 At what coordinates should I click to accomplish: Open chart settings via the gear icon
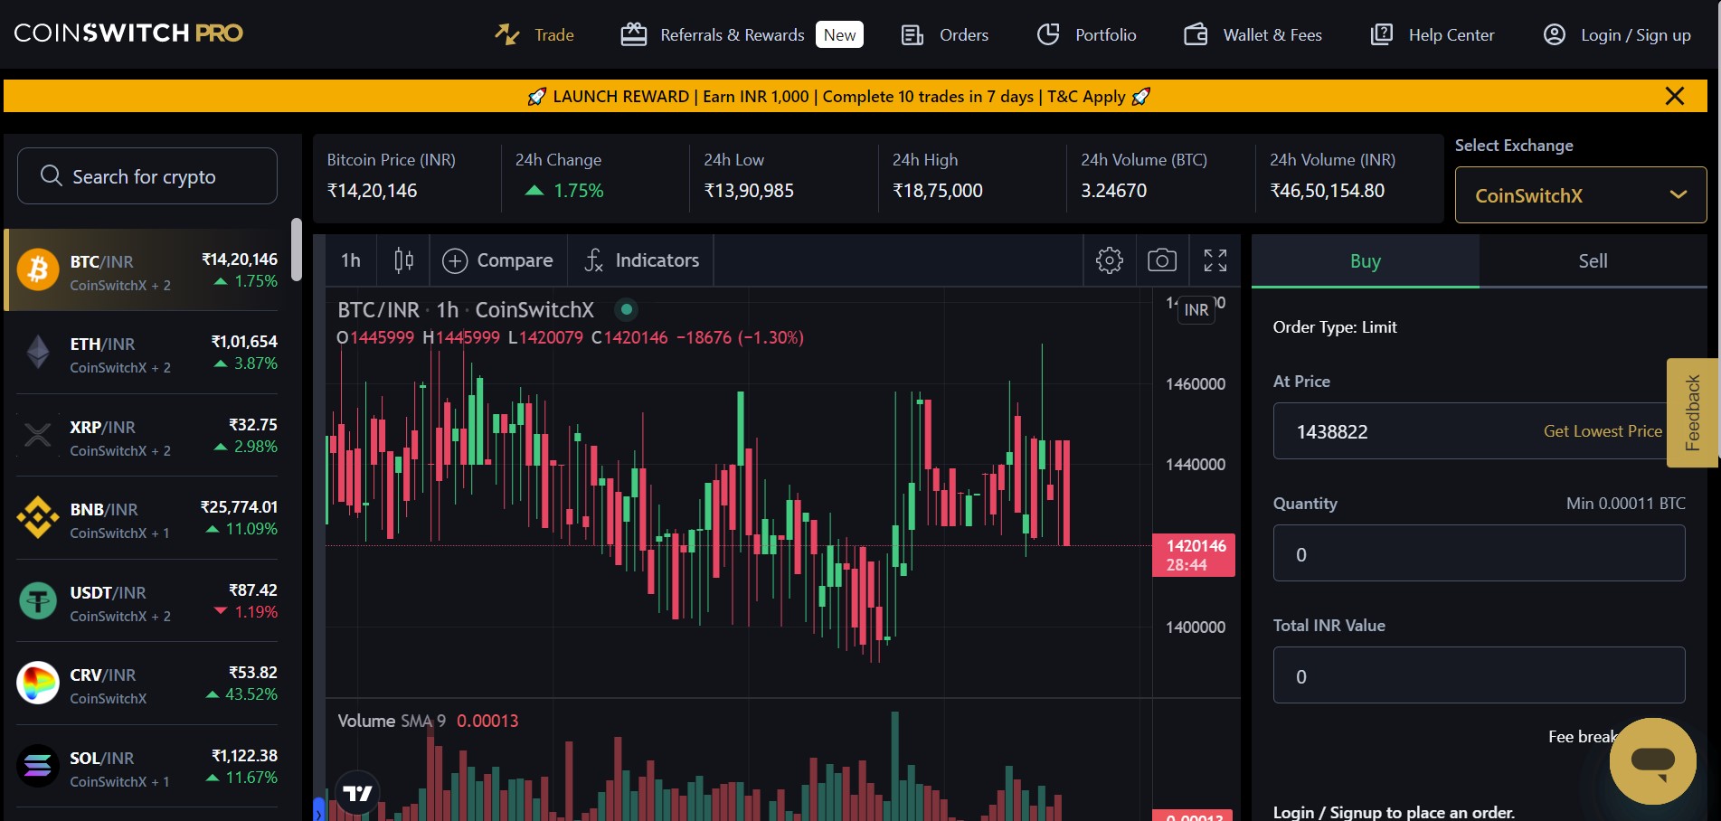(1109, 260)
